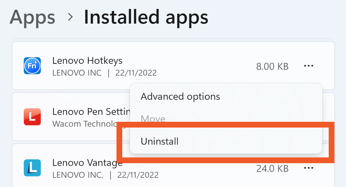
Task: Click the LENOVO INC. publisher under Lenovo Vantage
Action: pos(78,175)
